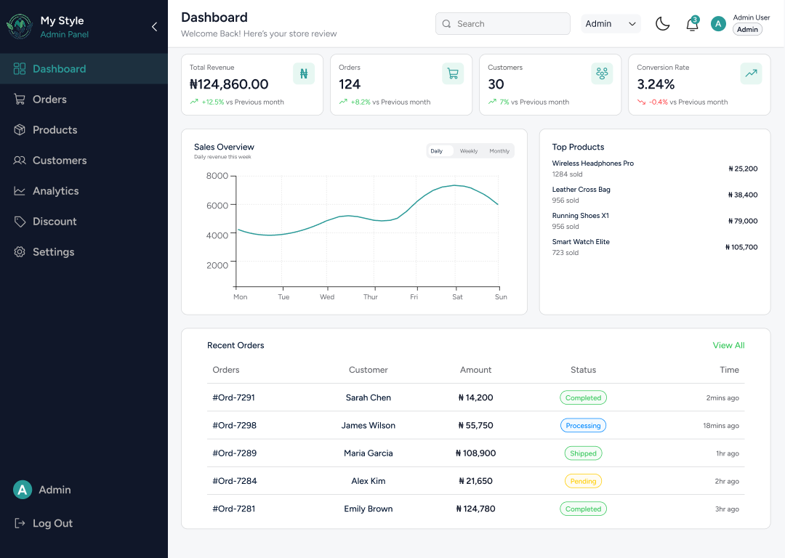Select the Daily chart view
785x558 pixels.
pos(440,150)
